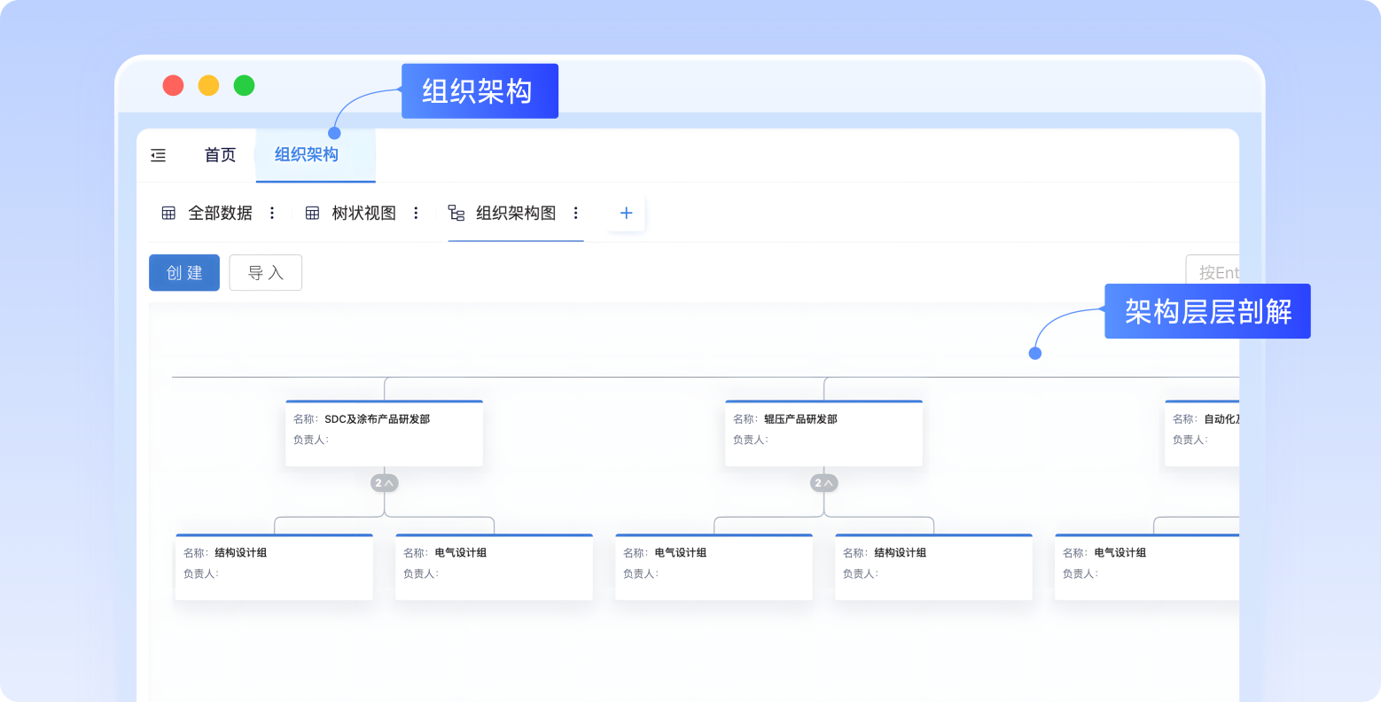Open the three-dot menu for 树状视图

tap(416, 213)
